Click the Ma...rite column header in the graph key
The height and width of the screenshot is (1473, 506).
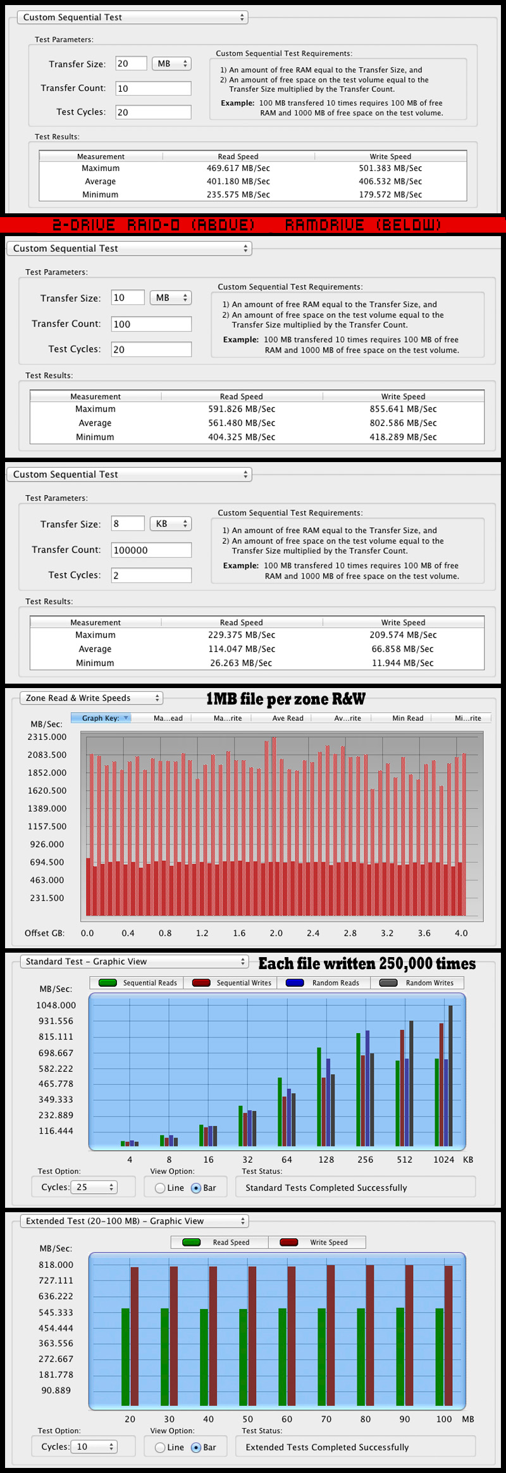click(x=228, y=718)
